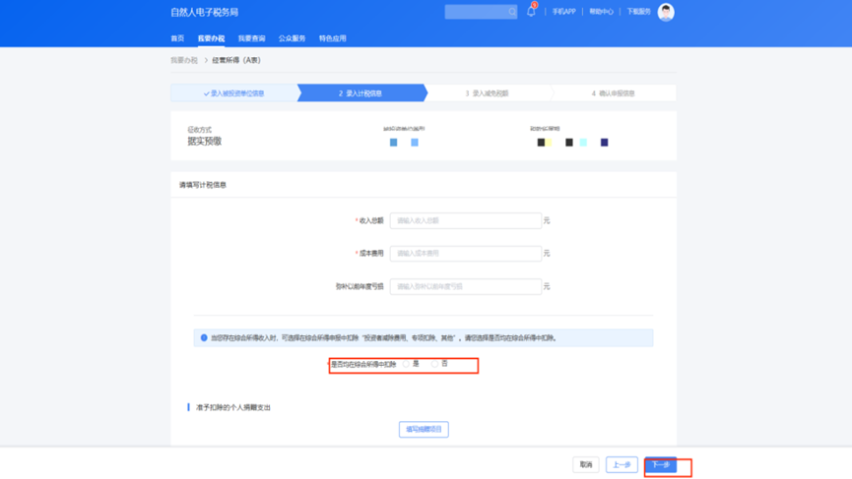Screen dimensions: 852x479
Task: Open the 我要办税 menu tab
Action: point(211,38)
